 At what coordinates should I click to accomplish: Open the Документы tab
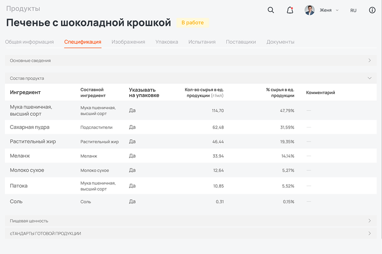(x=281, y=42)
